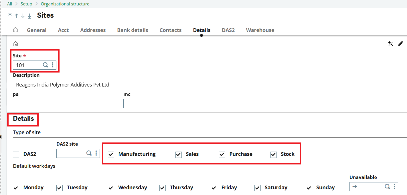Open the Bank details tab
The height and width of the screenshot is (195, 407).
pos(132,30)
